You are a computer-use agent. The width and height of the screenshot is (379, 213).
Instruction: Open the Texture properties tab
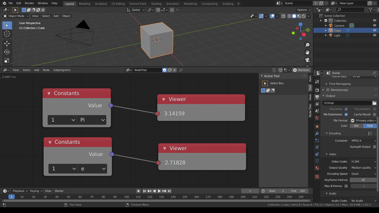pos(317,177)
